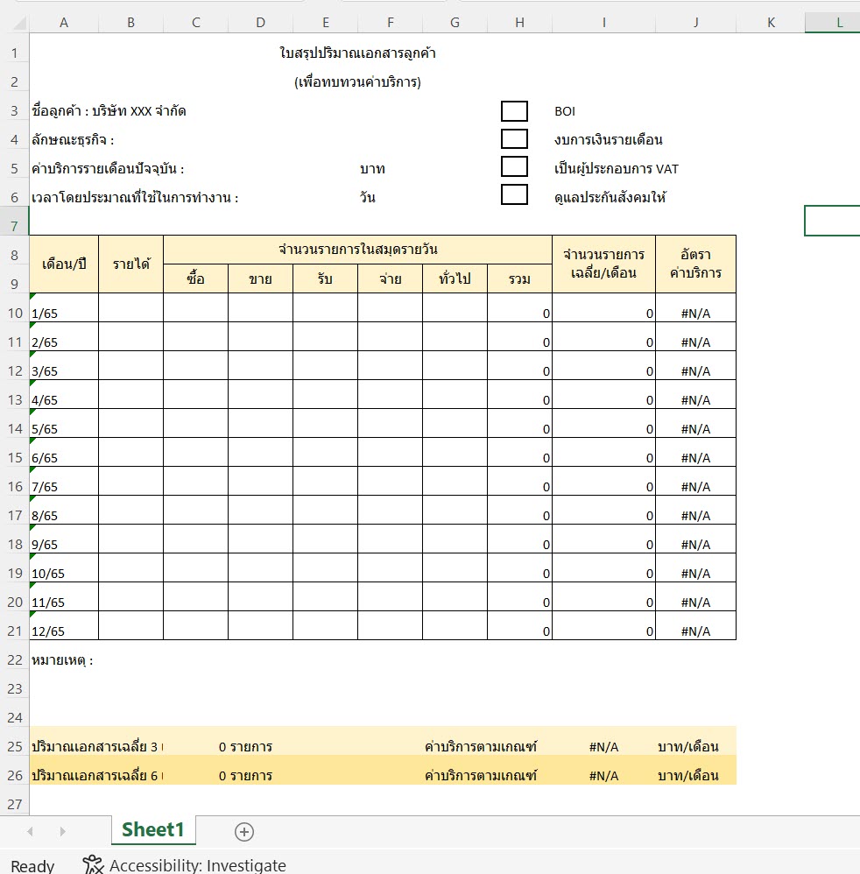
Task: Click cell ค่าบริการรายเดือนปัจจุบัน :
Action: pos(108,169)
